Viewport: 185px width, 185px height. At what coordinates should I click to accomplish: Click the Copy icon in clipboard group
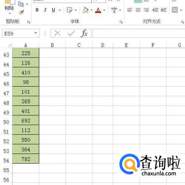(21, 4)
